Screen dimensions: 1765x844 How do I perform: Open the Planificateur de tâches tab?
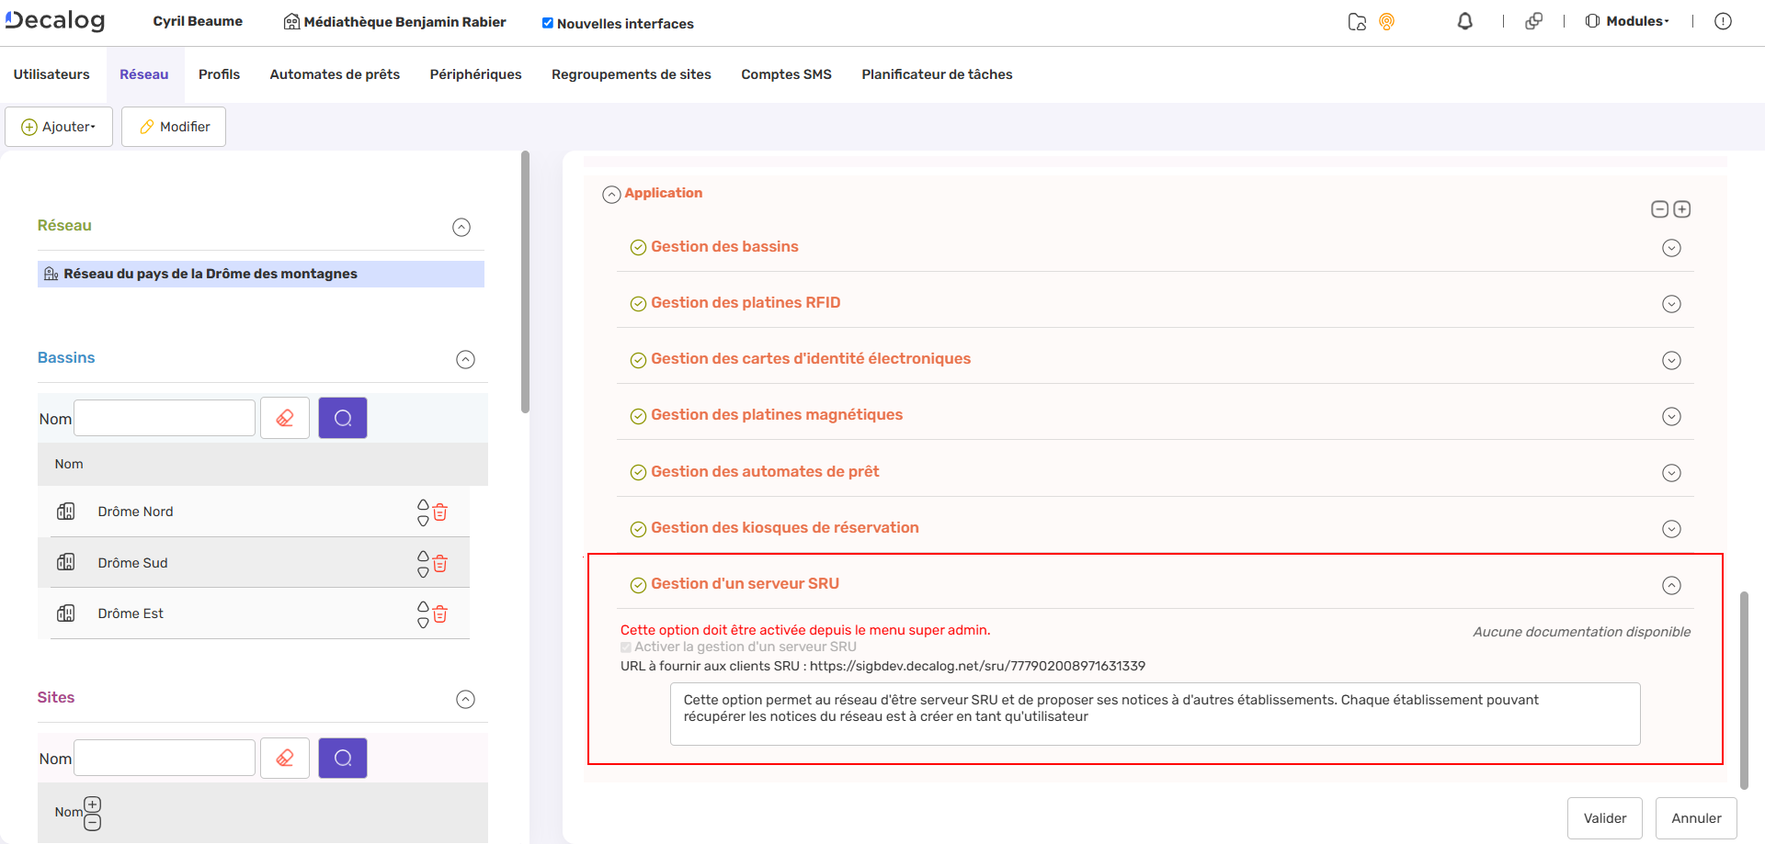point(937,74)
